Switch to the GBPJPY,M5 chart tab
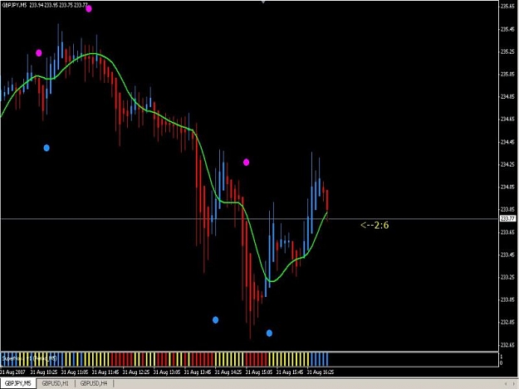Screen dimensions: 519x389 coord(18,383)
